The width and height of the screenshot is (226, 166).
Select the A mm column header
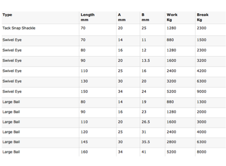[x=122, y=17]
